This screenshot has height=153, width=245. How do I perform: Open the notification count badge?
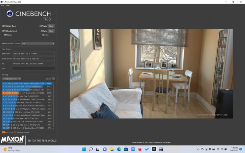pos(241,149)
